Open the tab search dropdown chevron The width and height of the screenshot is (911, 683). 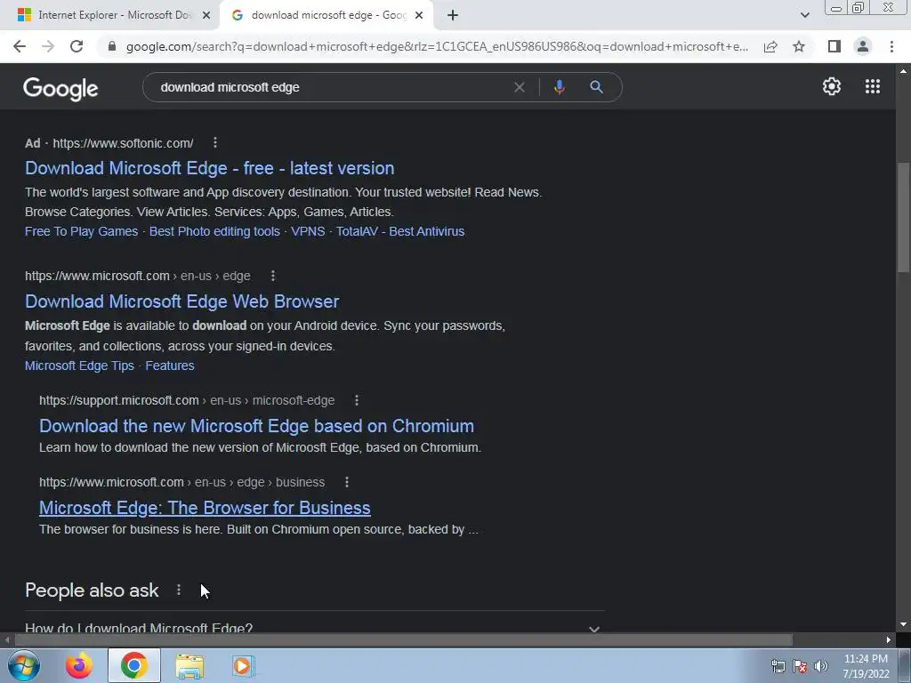point(804,15)
